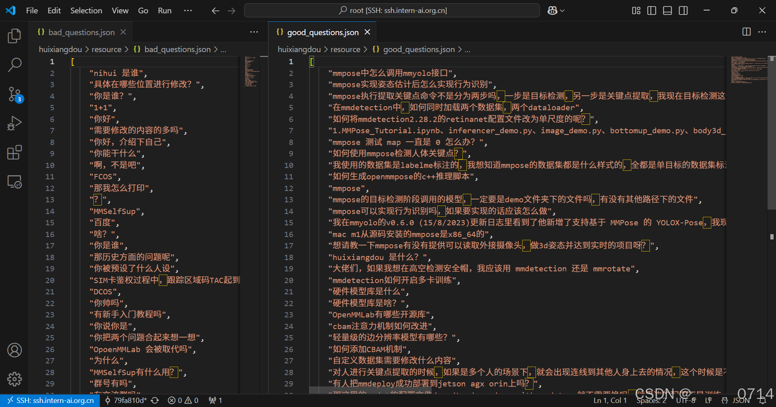Toggle the bottom panel

click(x=667, y=11)
